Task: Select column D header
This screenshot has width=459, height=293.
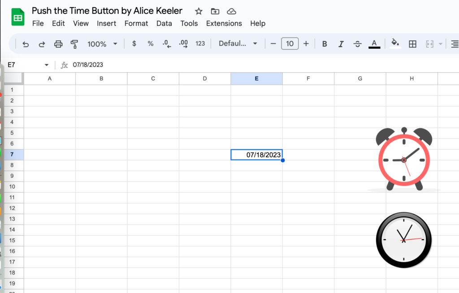Action: coord(205,78)
